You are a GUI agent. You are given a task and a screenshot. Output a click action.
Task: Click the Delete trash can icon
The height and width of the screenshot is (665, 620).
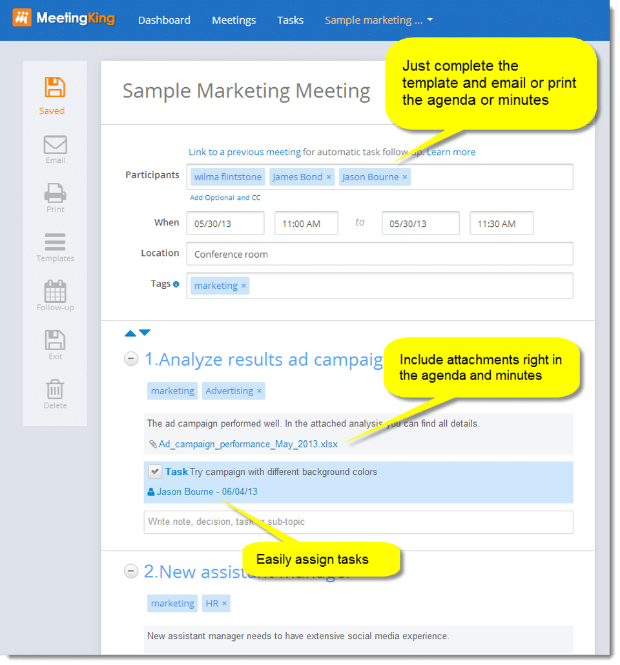pos(55,389)
